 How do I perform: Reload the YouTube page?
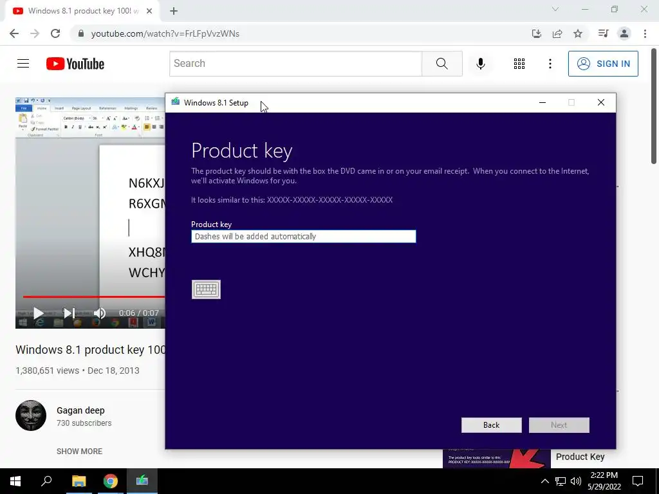click(55, 33)
